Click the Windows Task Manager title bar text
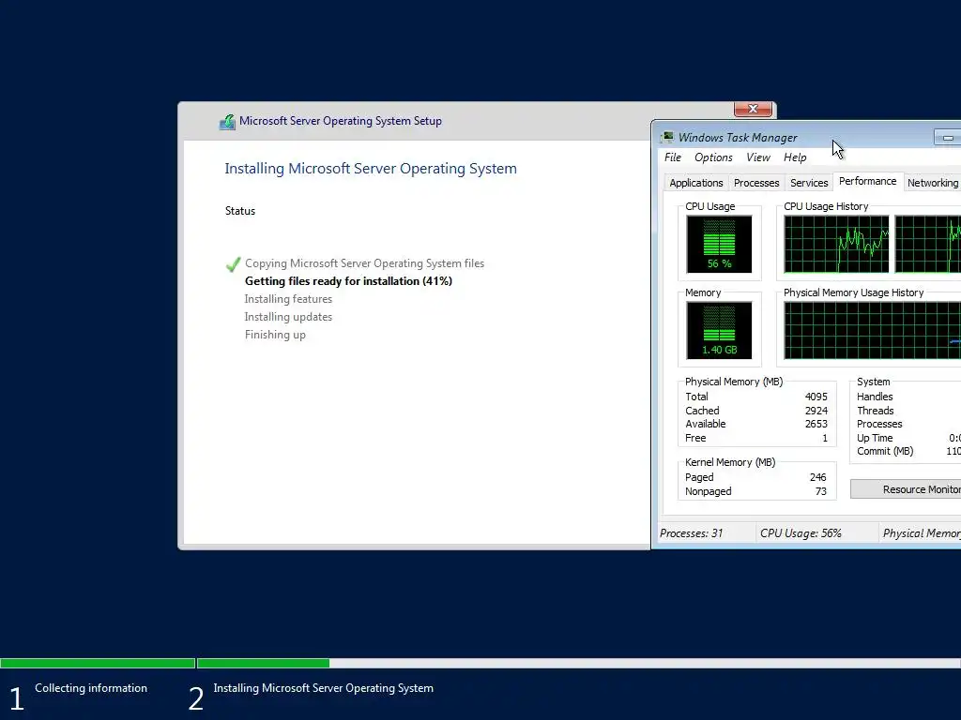 pyautogui.click(x=738, y=138)
